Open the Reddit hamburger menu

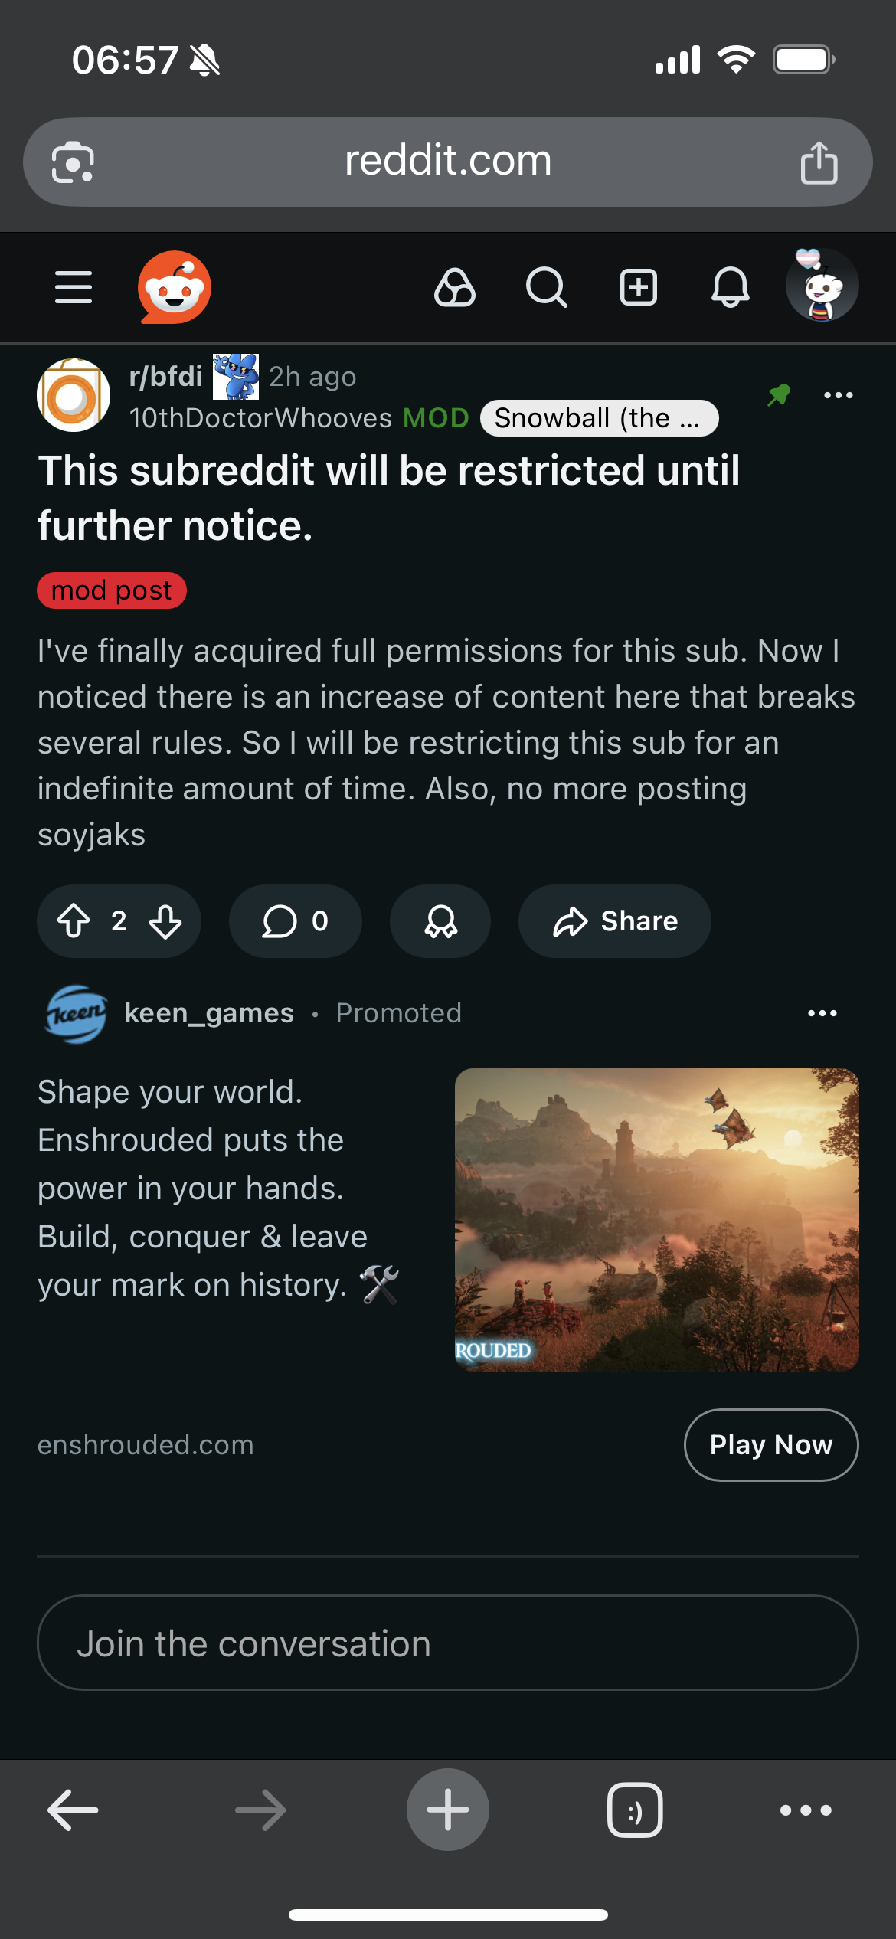pos(74,287)
